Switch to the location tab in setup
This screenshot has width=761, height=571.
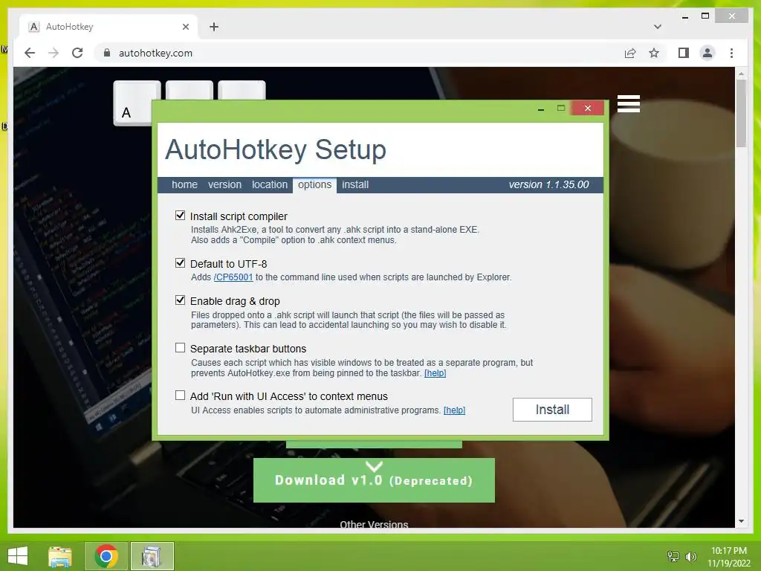click(x=269, y=185)
